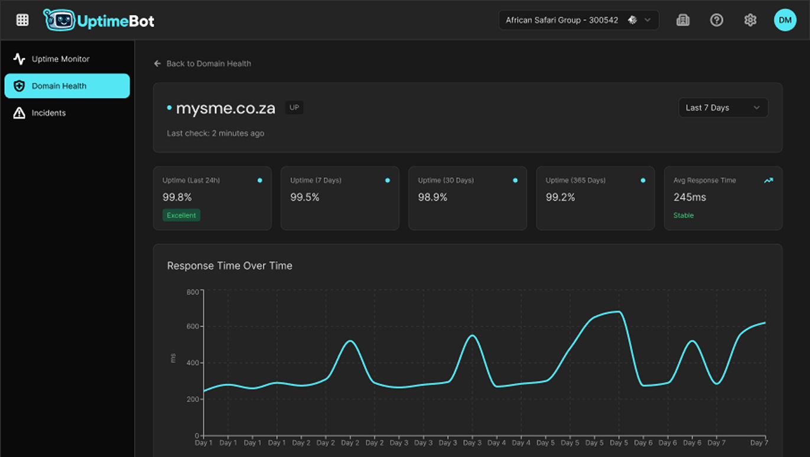
Task: Open the DM user avatar menu
Action: tap(785, 20)
